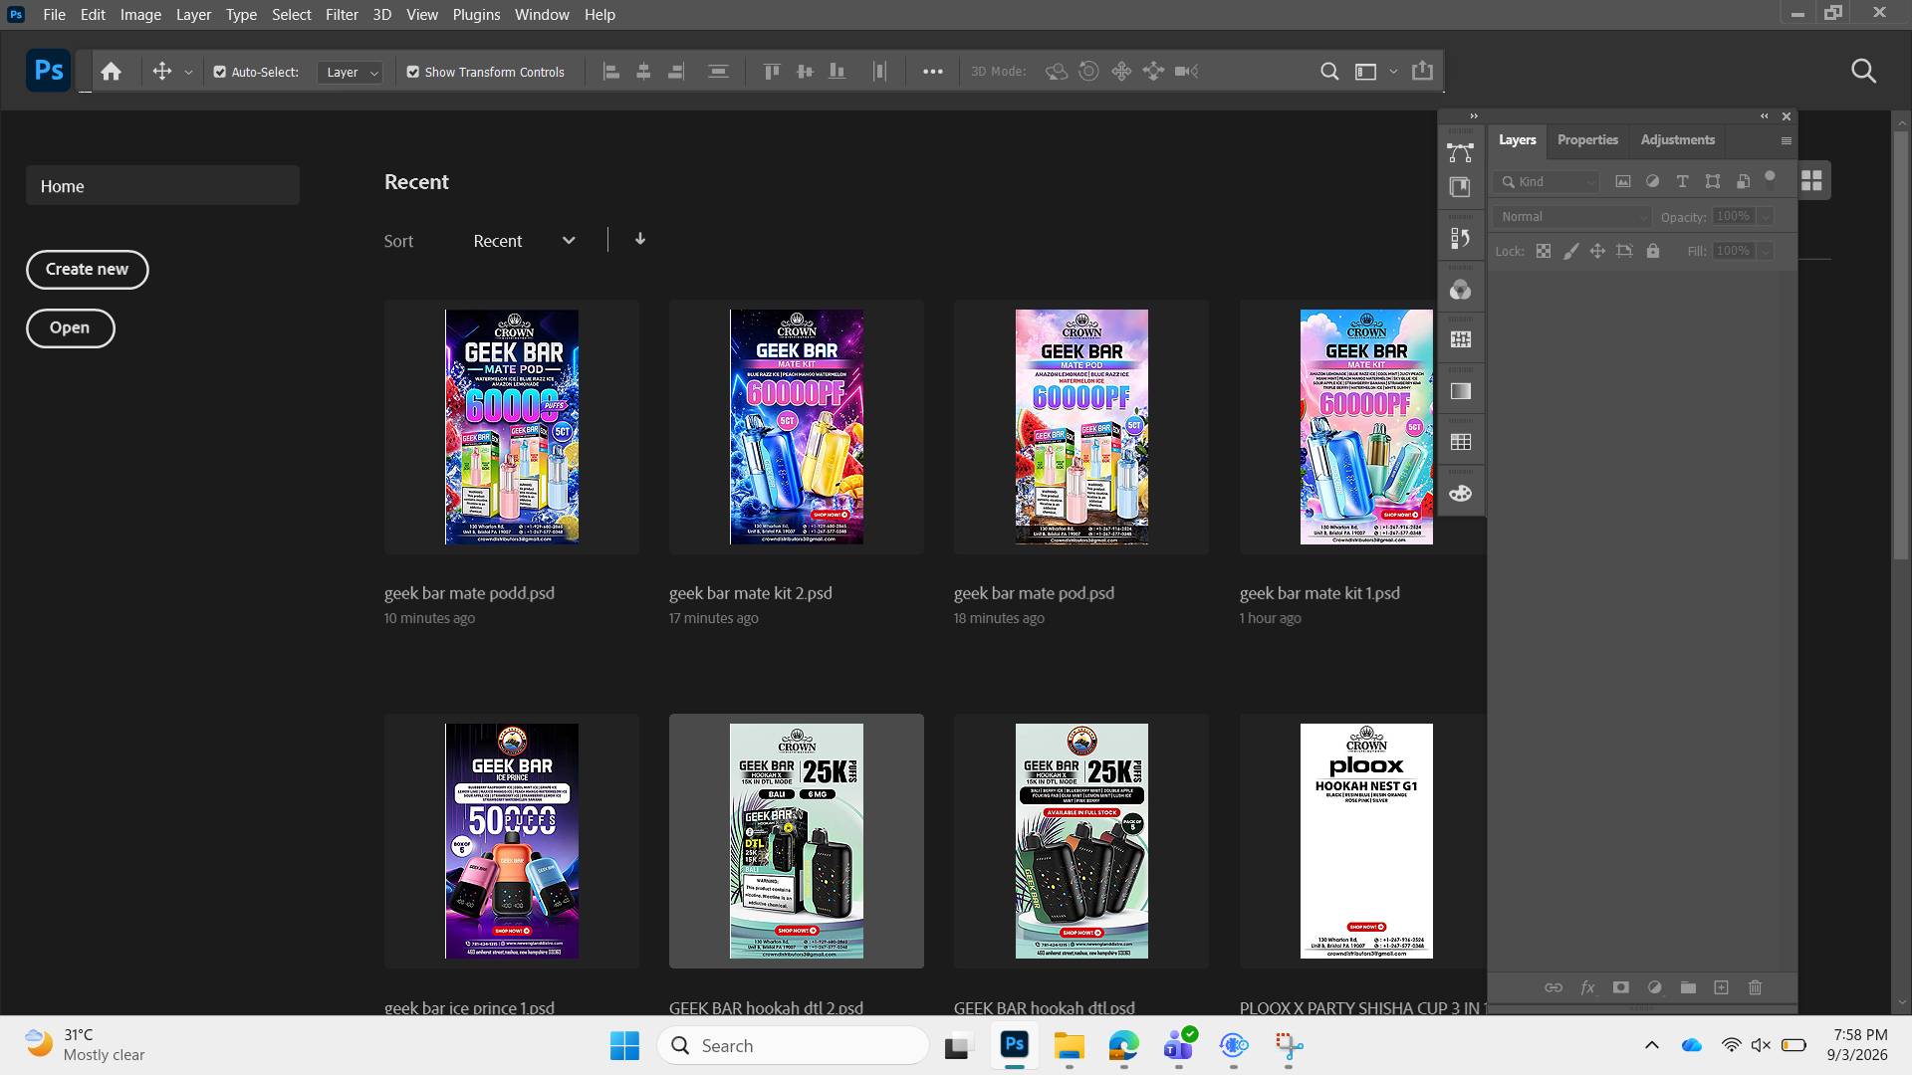Open the Auto-Select Layer dropdown
Viewport: 1912px width, 1075px height.
tap(351, 72)
